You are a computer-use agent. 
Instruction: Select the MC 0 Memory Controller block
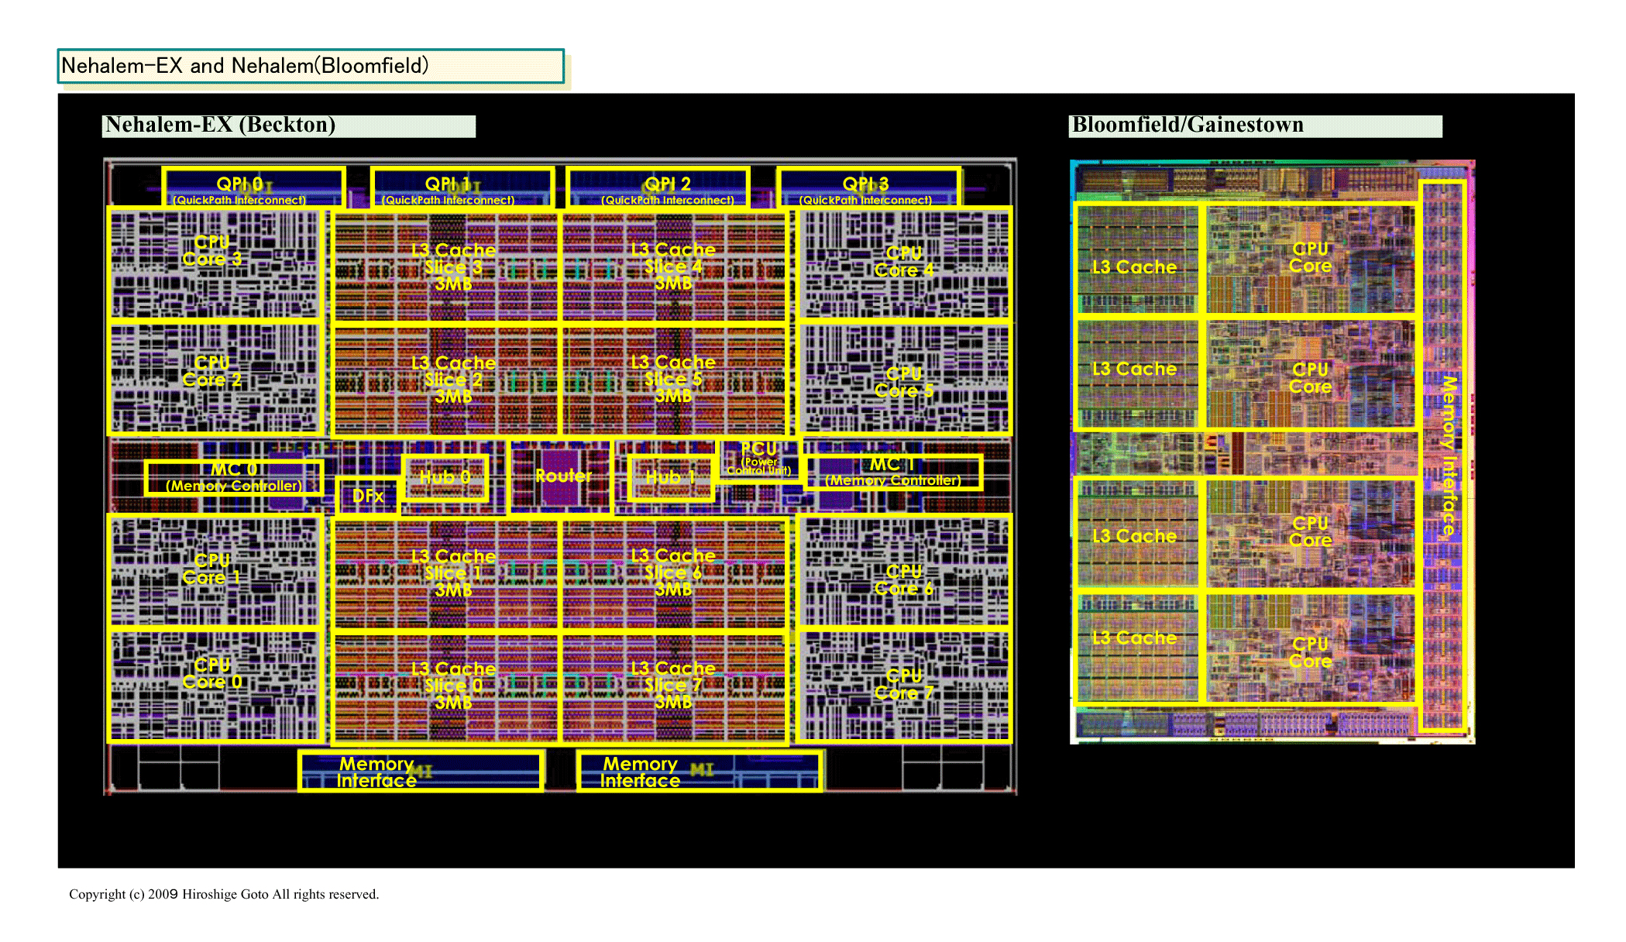pyautogui.click(x=234, y=477)
